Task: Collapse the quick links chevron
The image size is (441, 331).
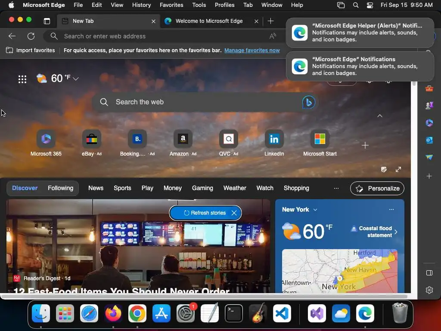Action: coord(380,116)
